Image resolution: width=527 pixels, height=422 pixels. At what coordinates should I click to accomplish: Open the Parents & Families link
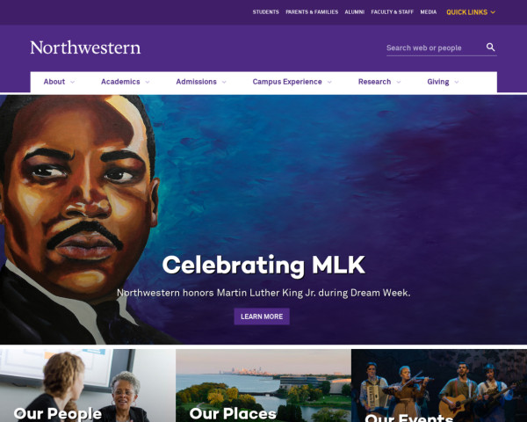[x=312, y=12]
